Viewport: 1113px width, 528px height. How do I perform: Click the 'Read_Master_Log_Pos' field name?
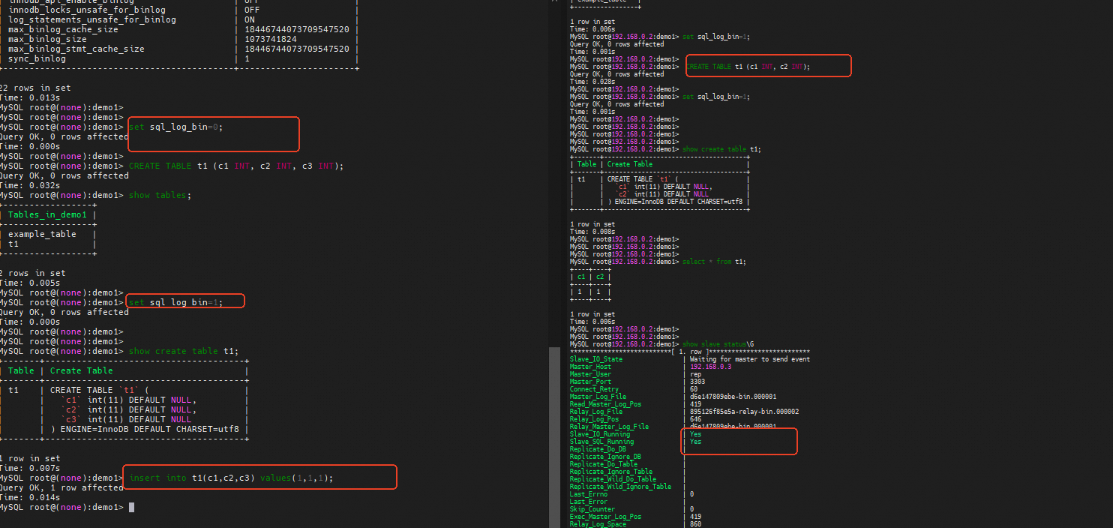pyautogui.click(x=606, y=404)
